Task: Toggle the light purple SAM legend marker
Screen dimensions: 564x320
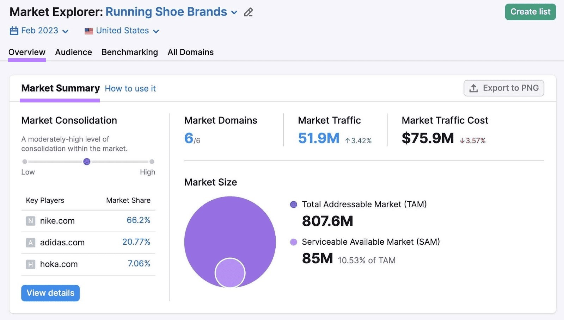Action: coord(293,242)
